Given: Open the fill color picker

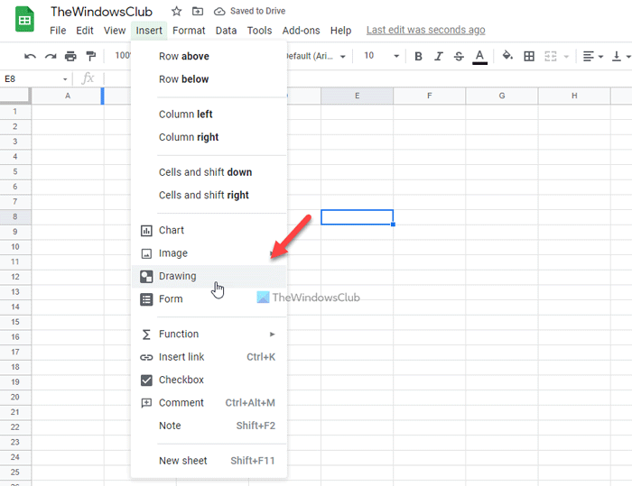Looking at the screenshot, I should coord(507,56).
